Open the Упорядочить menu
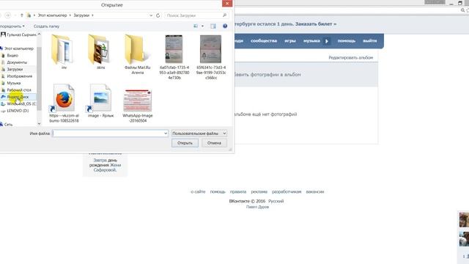 tap(12, 26)
